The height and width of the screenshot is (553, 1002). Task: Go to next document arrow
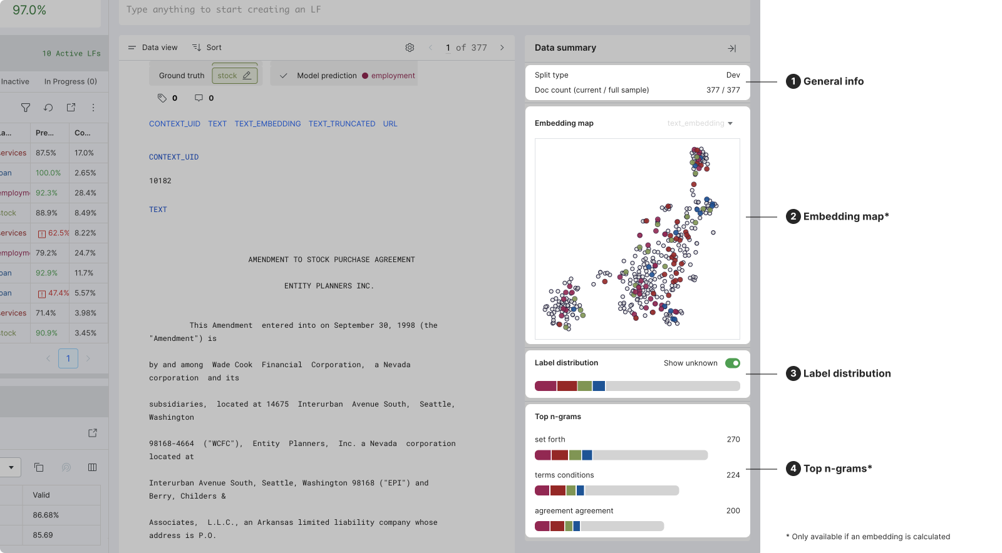502,48
